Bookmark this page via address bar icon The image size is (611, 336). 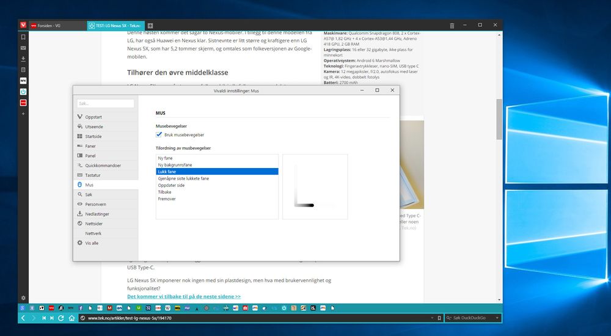tap(439, 318)
